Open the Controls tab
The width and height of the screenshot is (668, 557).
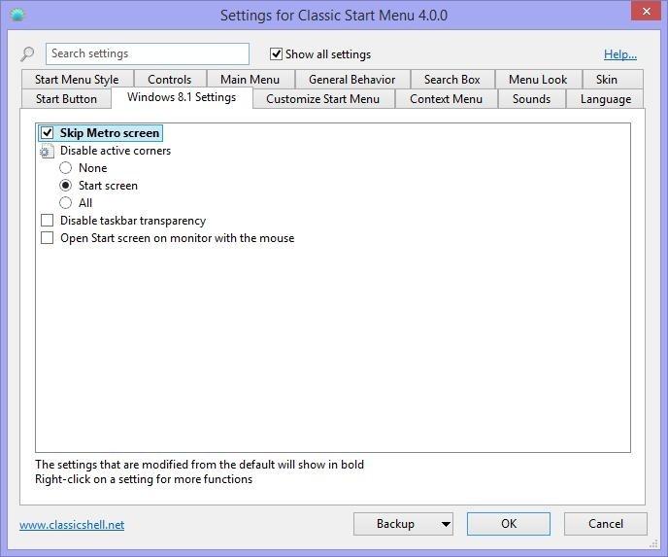pos(170,80)
